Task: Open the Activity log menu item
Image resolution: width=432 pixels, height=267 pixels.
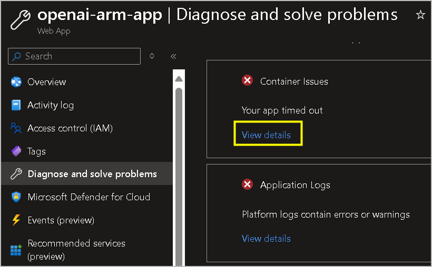Action: pos(51,105)
